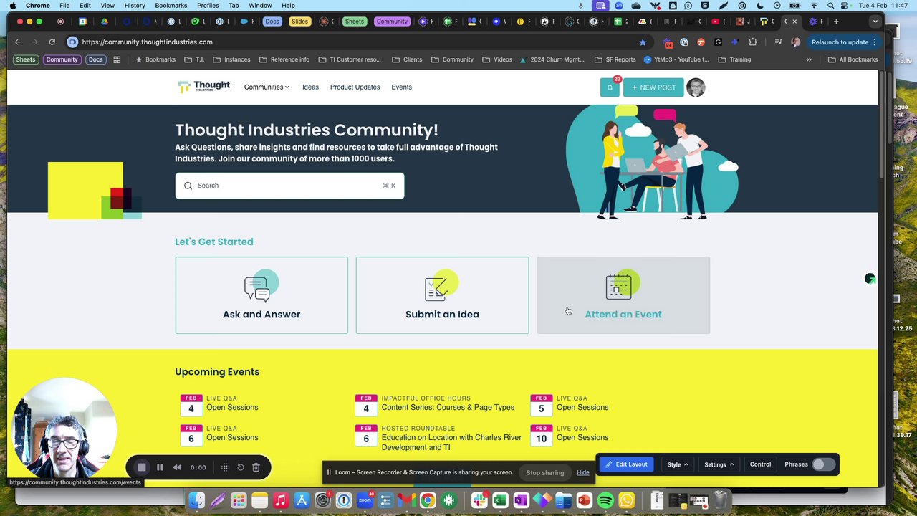Open the Feb 5 Open Sessions event

(582, 407)
